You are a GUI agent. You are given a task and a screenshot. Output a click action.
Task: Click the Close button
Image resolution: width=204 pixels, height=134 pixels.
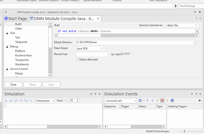click(x=13, y=84)
